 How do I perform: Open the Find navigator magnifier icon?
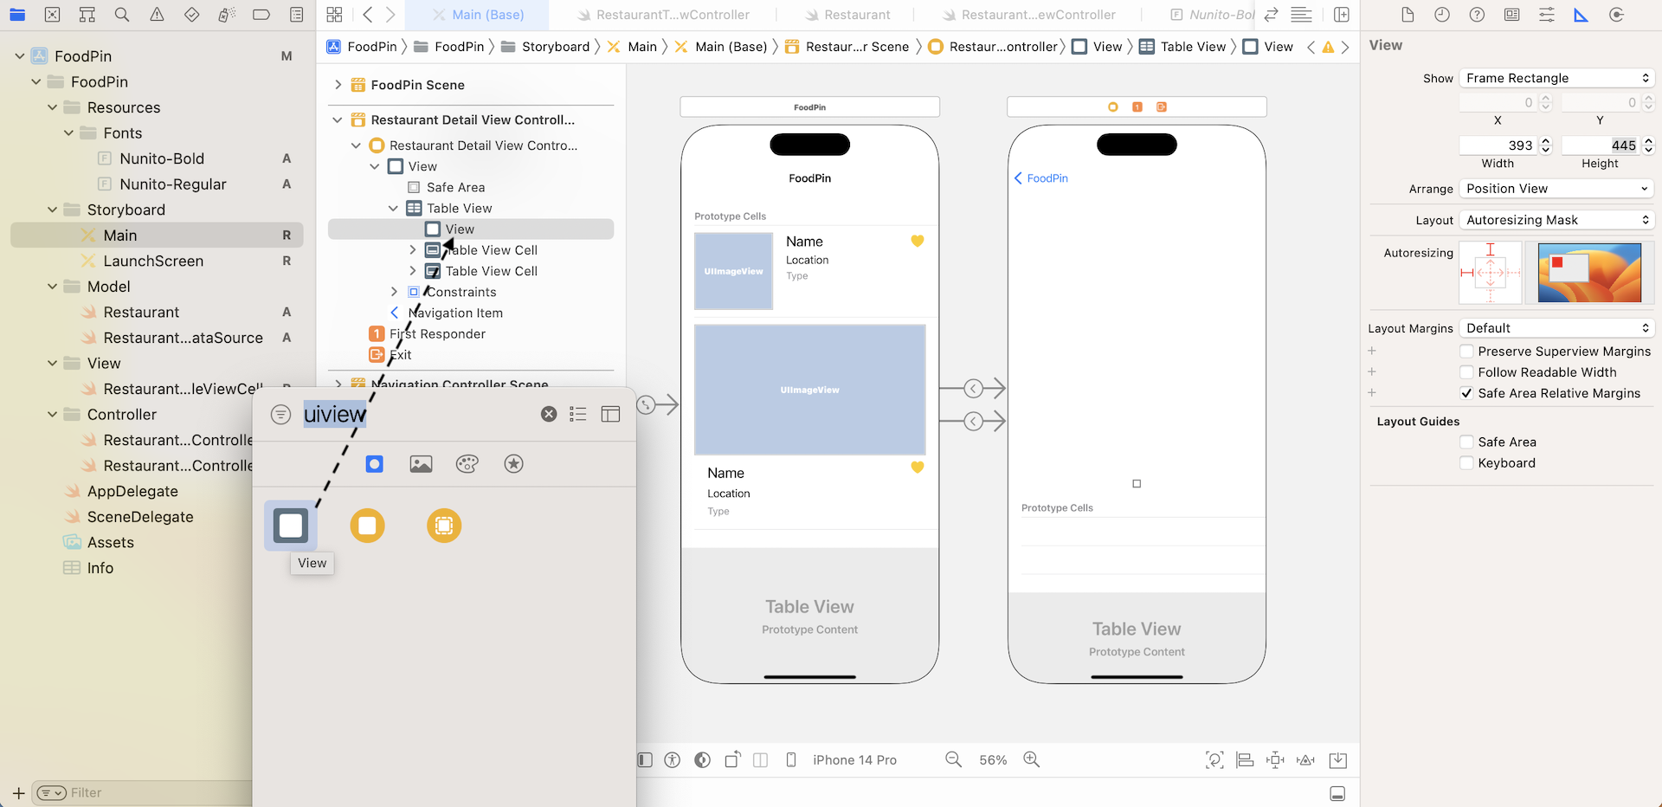pos(122,15)
